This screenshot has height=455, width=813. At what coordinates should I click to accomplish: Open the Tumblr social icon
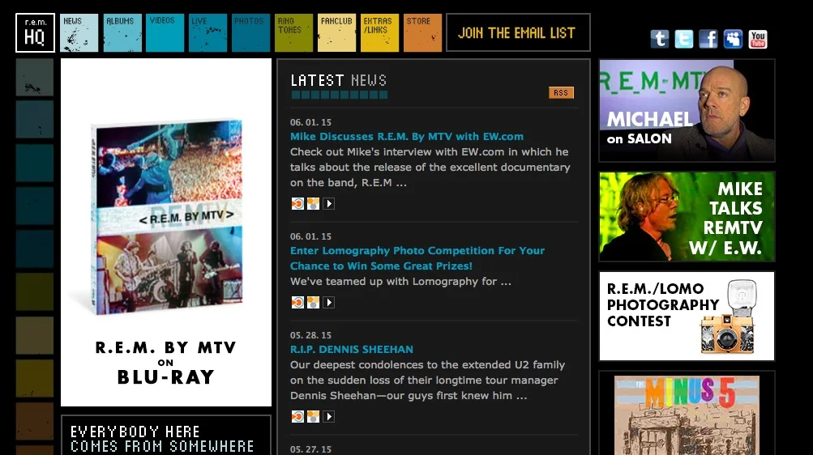660,39
